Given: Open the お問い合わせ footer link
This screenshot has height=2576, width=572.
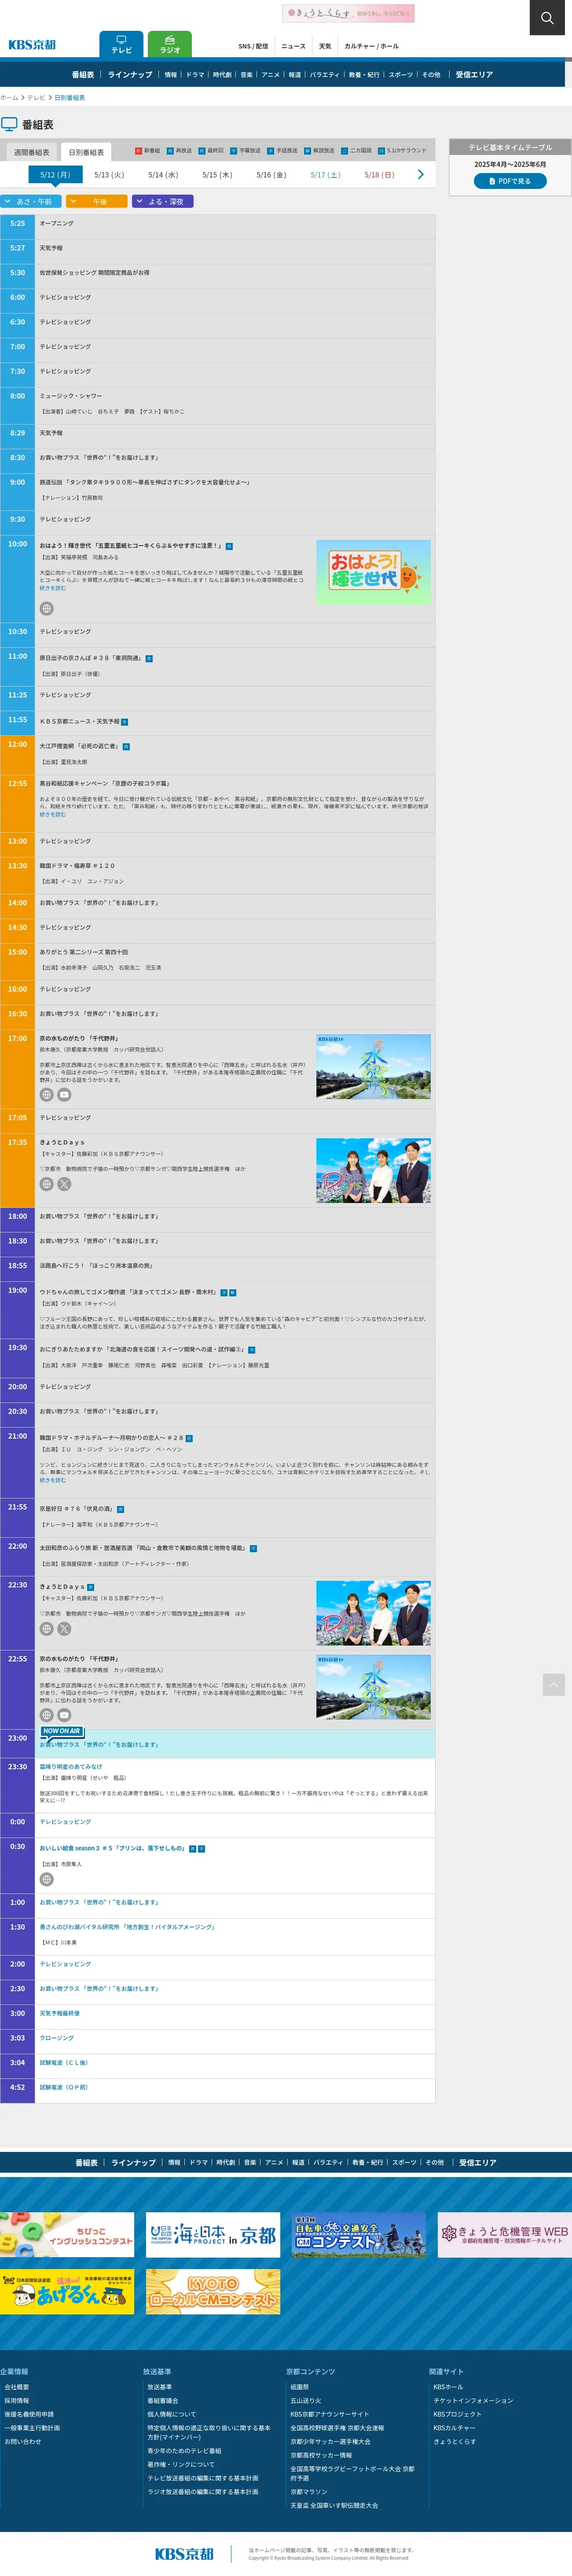Looking at the screenshot, I should pos(23,2441).
